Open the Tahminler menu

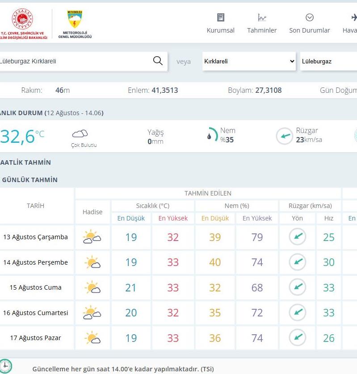click(262, 23)
